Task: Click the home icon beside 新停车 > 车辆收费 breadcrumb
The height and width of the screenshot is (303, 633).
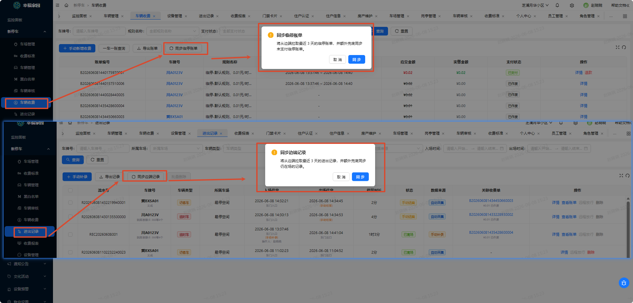Action: pos(66,5)
